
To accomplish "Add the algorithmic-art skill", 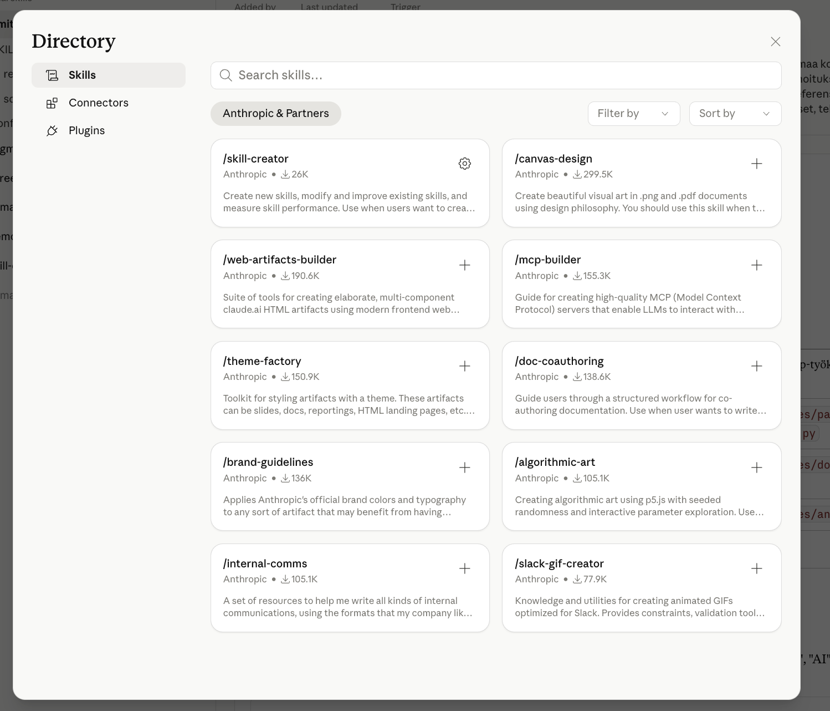I will pos(756,468).
